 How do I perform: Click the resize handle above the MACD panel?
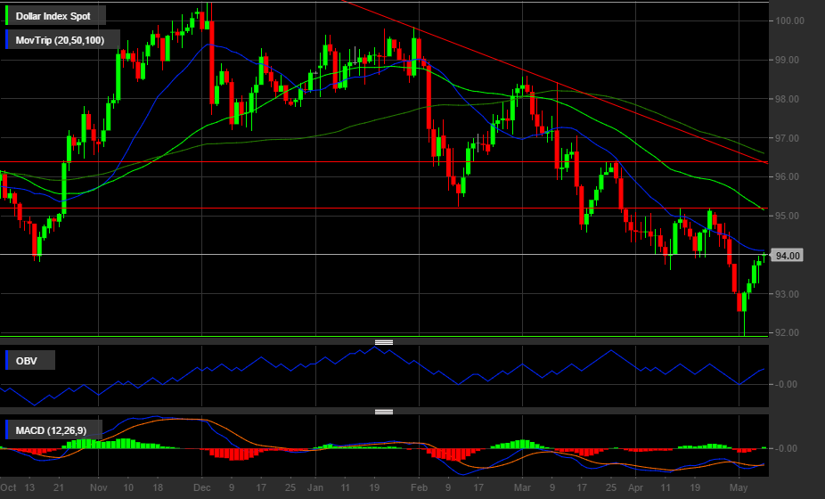pyautogui.click(x=384, y=412)
